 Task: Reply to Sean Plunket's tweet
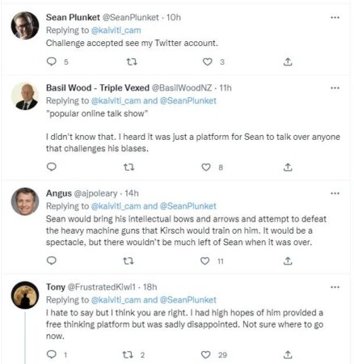click(52, 61)
